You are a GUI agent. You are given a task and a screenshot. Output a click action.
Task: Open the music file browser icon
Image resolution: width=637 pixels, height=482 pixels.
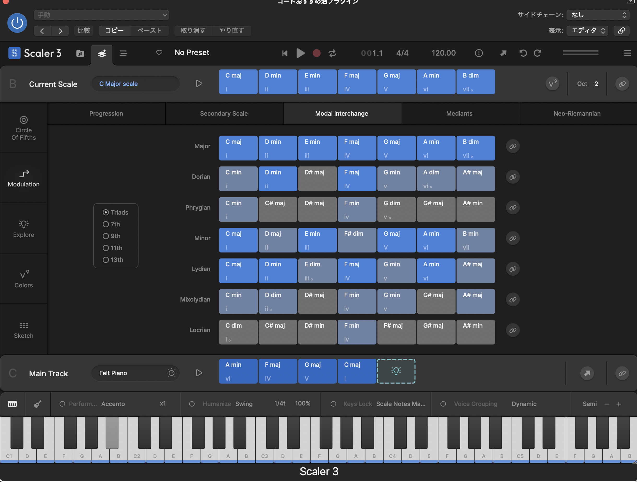80,53
